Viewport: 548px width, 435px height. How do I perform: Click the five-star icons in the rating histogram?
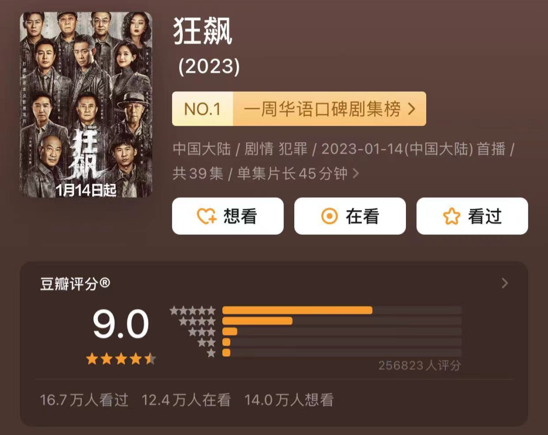click(x=193, y=310)
